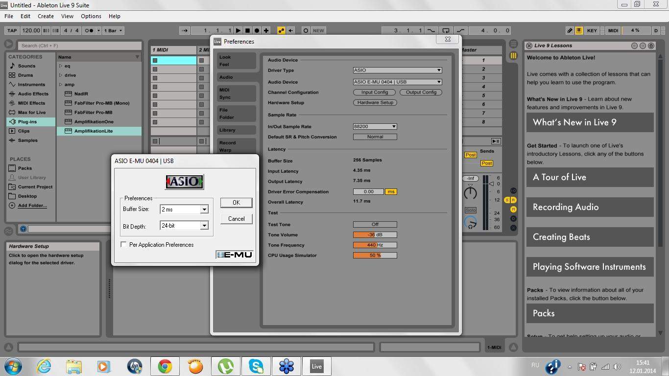Viewport: 669px width, 376px height.
Task: Open the In/Out Sample Rate dropdown
Action: 375,127
